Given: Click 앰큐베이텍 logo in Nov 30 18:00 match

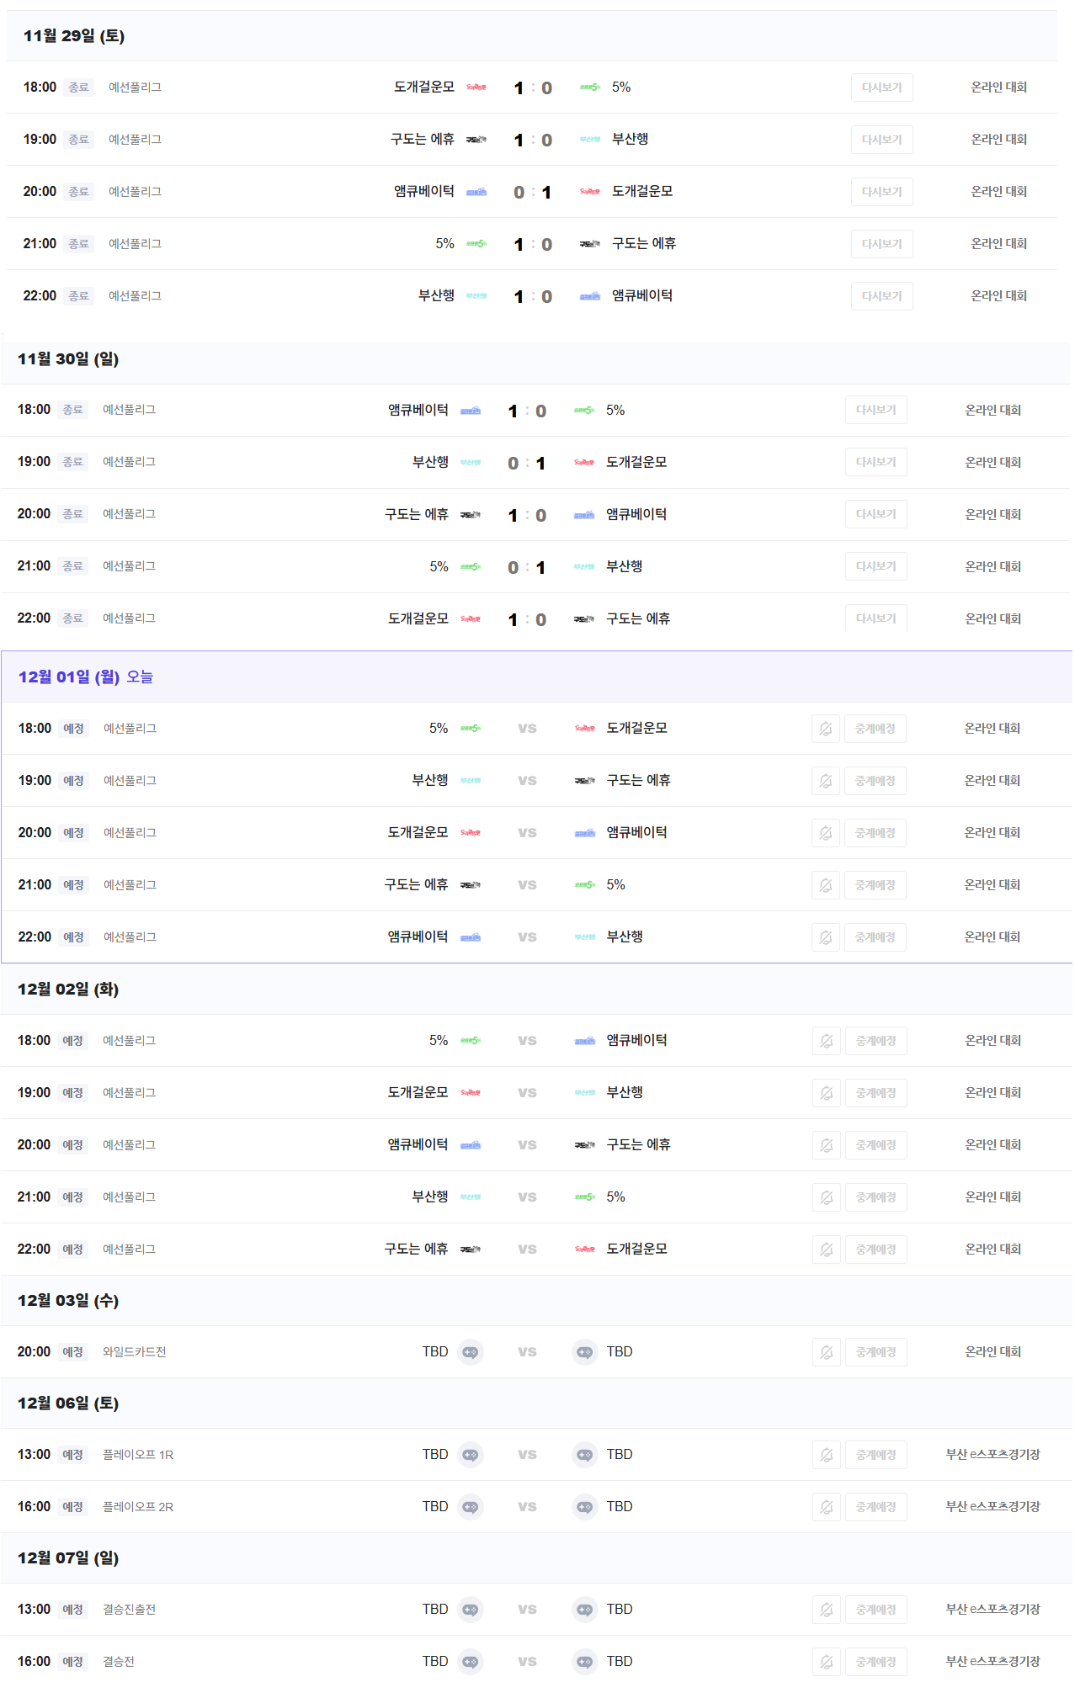Looking at the screenshot, I should [x=471, y=411].
